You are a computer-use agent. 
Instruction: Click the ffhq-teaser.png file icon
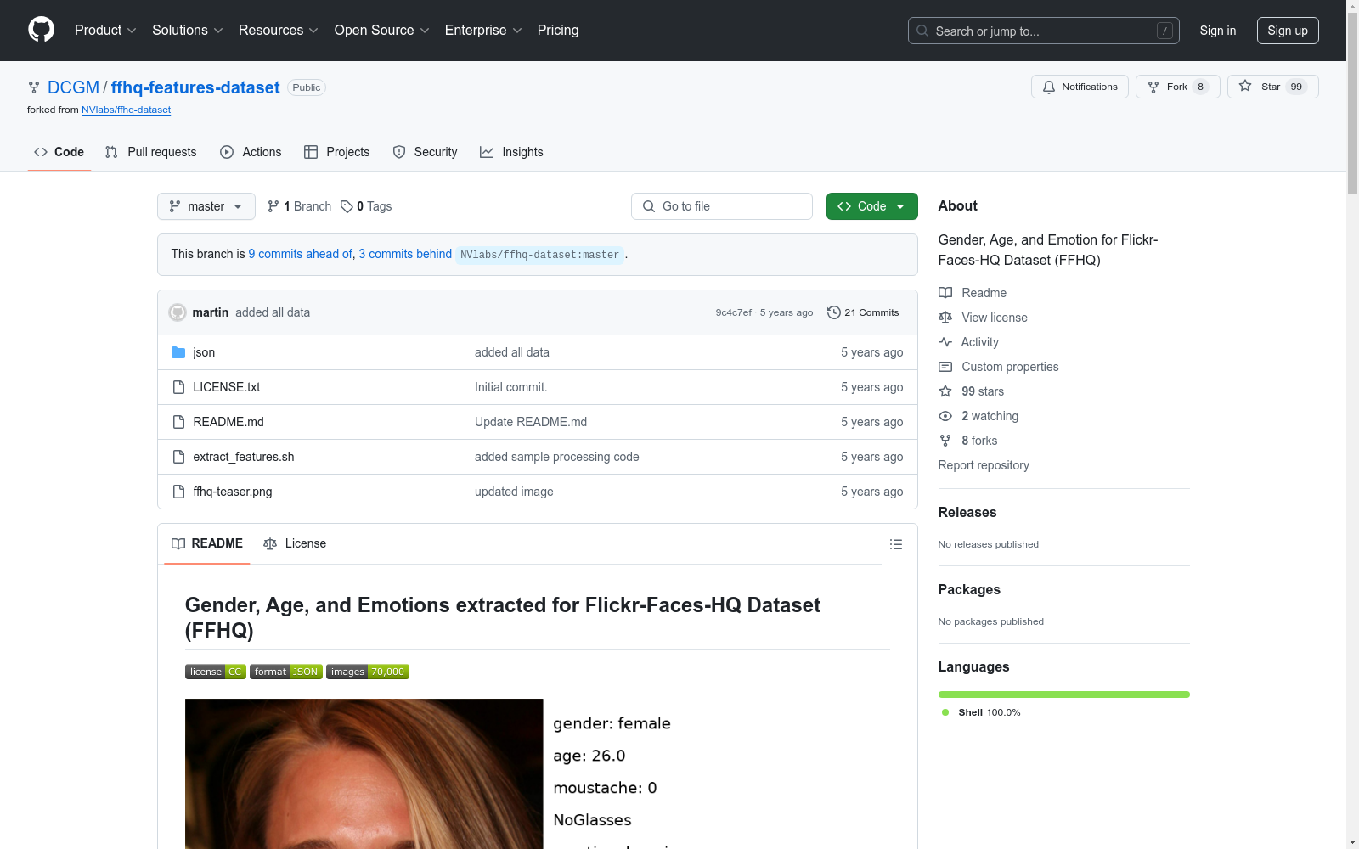tap(178, 492)
